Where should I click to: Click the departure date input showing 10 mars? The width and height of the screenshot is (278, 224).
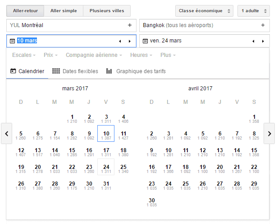(x=63, y=41)
